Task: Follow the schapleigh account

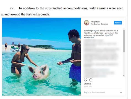Action: point(118,23)
